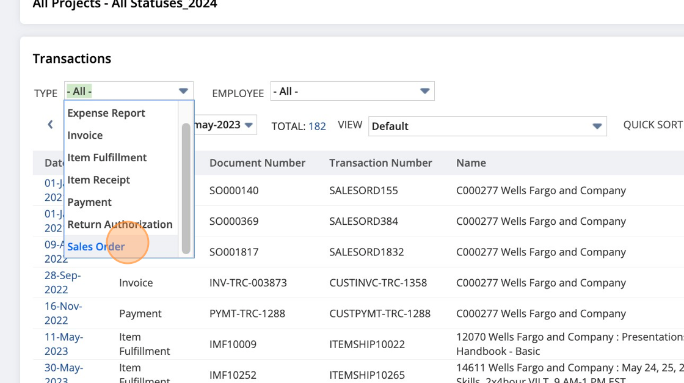Click the Transactions section heading
This screenshot has width=684, height=383.
(72, 59)
